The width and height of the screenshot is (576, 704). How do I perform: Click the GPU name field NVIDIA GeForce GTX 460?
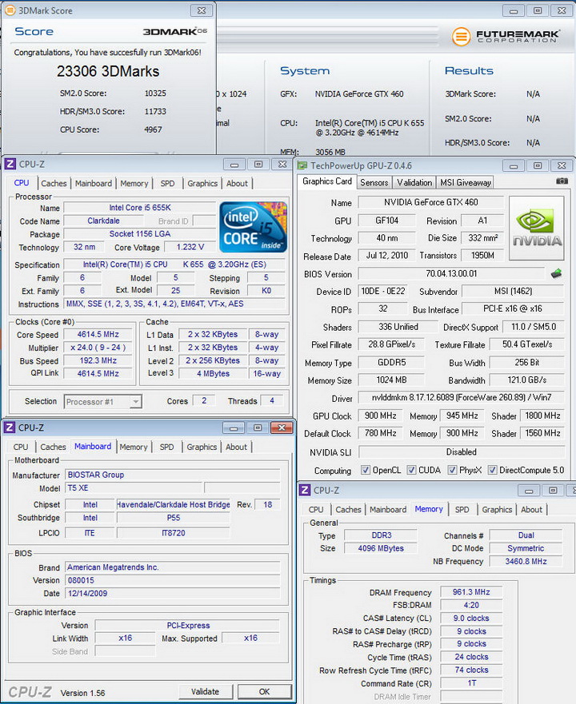(x=430, y=202)
